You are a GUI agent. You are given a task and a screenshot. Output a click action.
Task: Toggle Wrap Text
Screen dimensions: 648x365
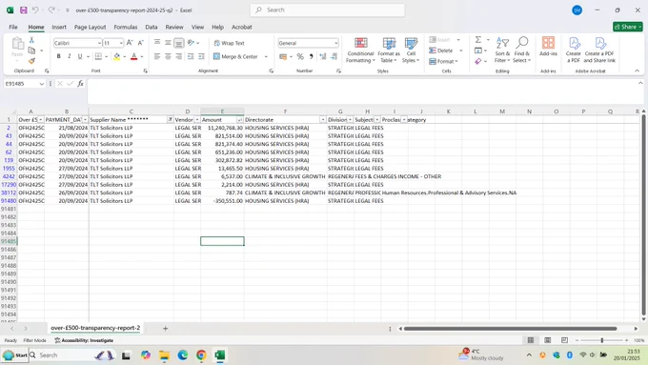click(229, 43)
